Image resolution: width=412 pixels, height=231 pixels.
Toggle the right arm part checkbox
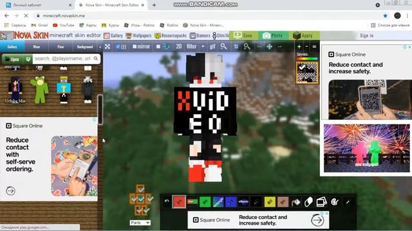click(x=149, y=199)
